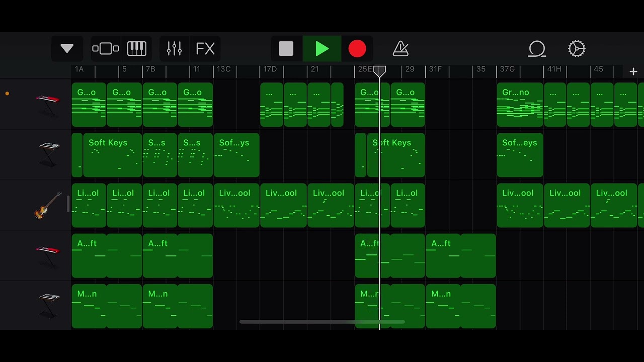Click the playhead marker on the ruler
Screen dimensions: 644x362
[380, 71]
